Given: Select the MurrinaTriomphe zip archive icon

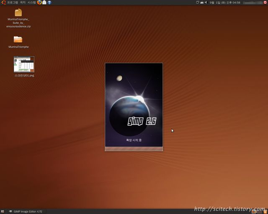Looking at the screenshot, I should click(x=18, y=12).
